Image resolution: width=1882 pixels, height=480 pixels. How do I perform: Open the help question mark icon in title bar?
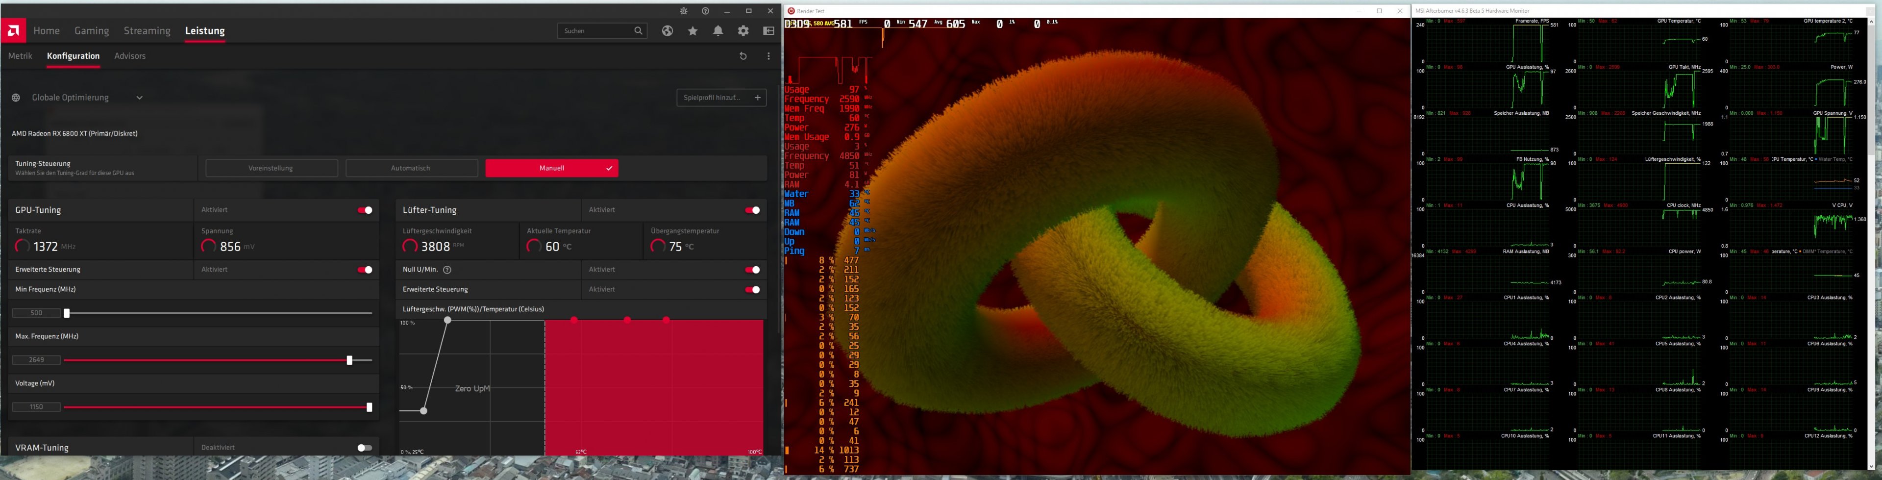(705, 11)
